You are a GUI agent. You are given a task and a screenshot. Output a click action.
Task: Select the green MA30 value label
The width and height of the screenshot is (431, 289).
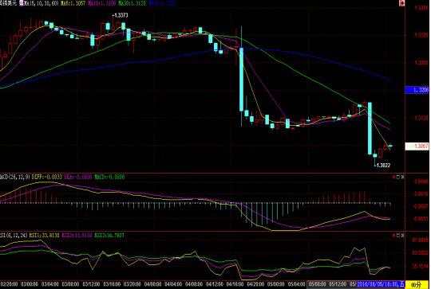click(x=132, y=3)
